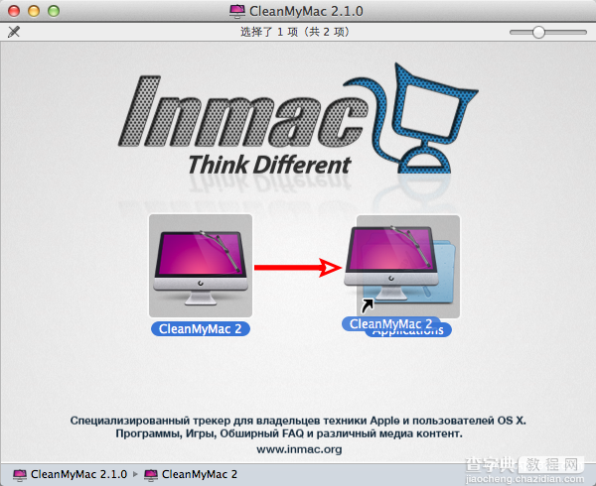
Task: Adjust the icon size slider knob
Action: tap(538, 33)
